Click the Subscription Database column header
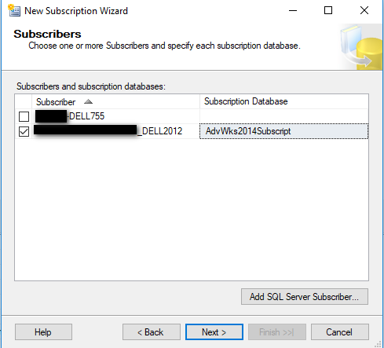The image size is (384, 348). pyautogui.click(x=284, y=101)
